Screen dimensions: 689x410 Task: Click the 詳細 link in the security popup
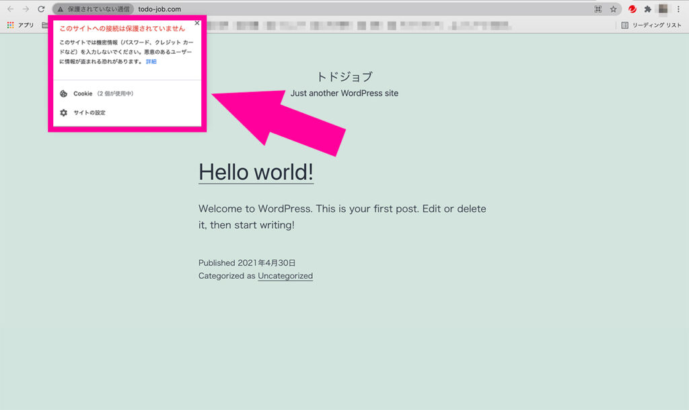151,61
